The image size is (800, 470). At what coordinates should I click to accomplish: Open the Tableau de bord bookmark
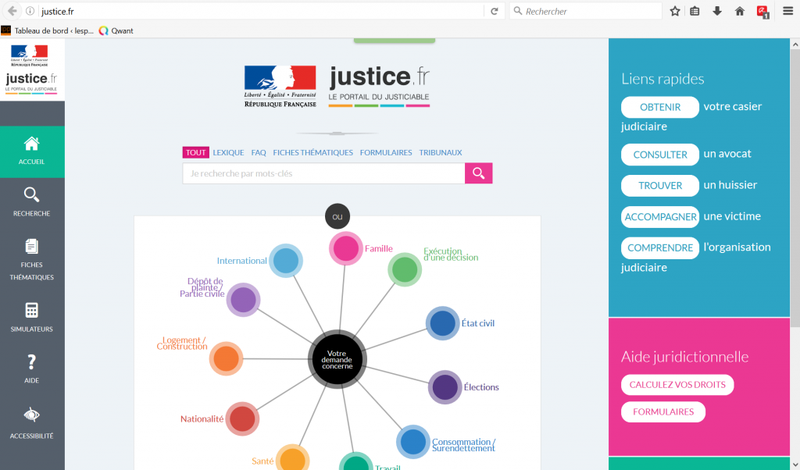tap(48, 30)
